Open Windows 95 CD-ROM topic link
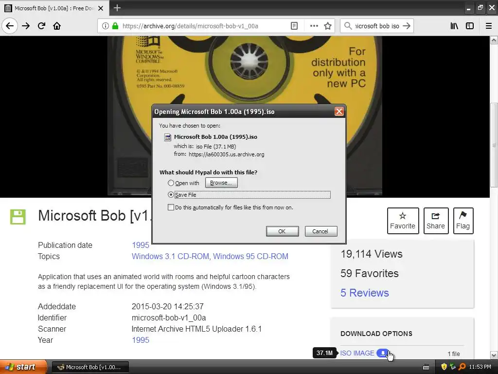This screenshot has width=498, height=374. click(250, 256)
